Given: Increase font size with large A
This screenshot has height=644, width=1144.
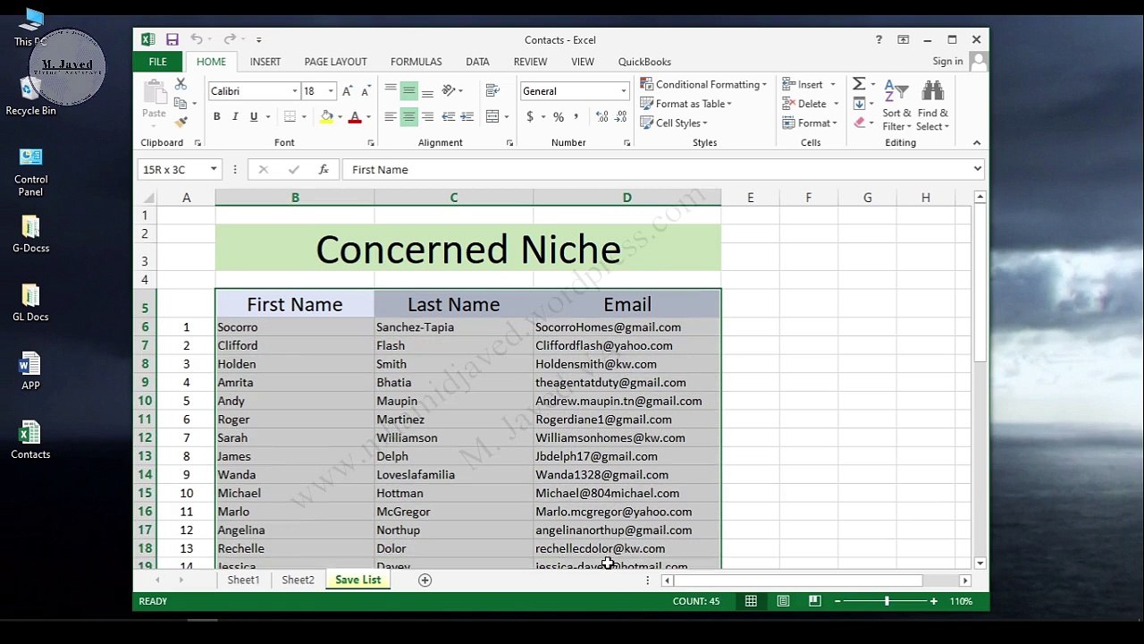Looking at the screenshot, I should (x=348, y=91).
